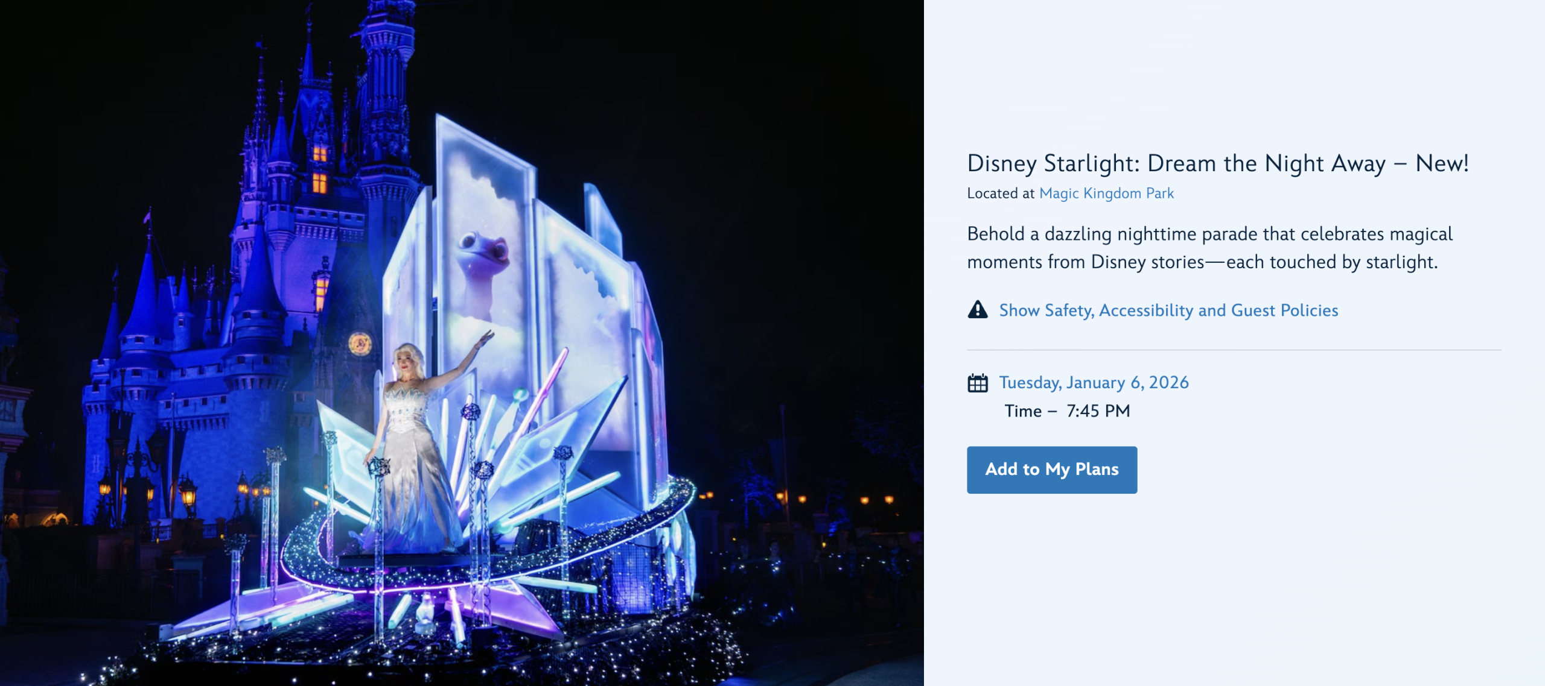Click the warning triangle icon

coord(977,310)
